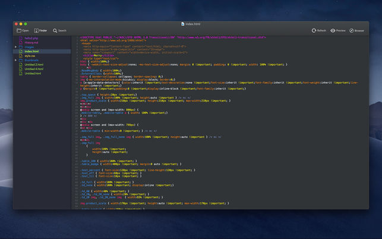Toggle the Preview eye button
Viewport: 382px width, 239px height.
pyautogui.click(x=338, y=30)
